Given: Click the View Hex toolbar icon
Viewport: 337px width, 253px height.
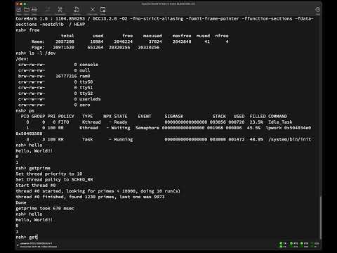Looking at the screenshot, I should pos(103,10).
